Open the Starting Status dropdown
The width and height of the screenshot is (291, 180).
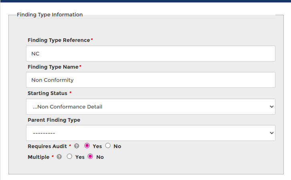151,107
